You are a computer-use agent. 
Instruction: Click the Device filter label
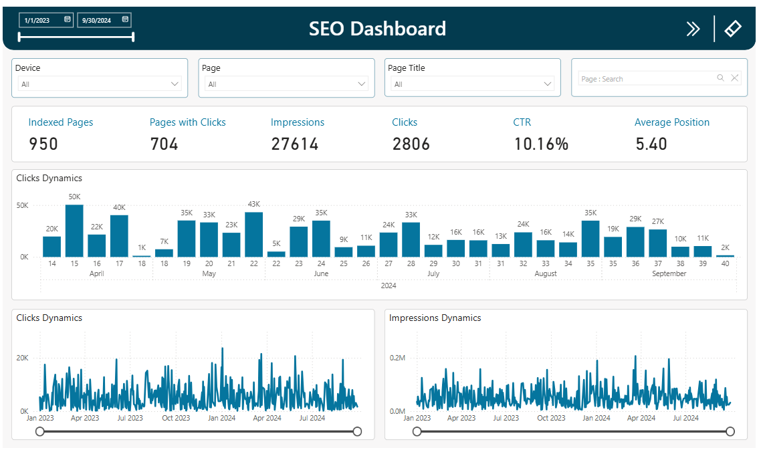point(27,68)
